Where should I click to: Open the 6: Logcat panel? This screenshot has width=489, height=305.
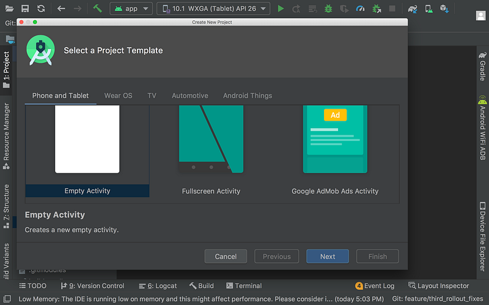pyautogui.click(x=158, y=285)
